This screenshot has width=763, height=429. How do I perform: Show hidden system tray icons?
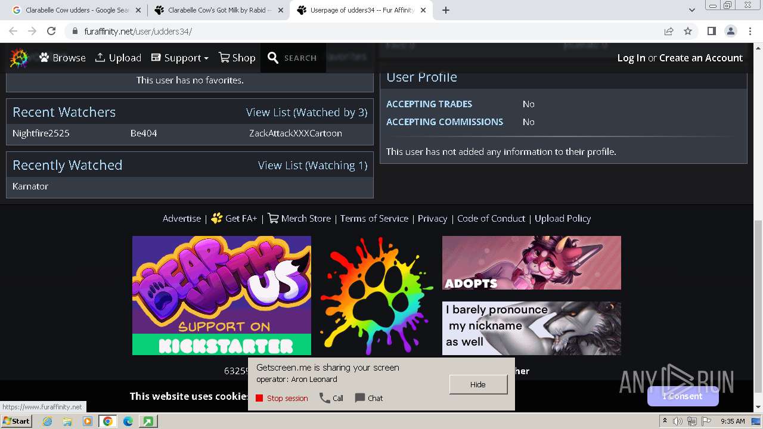(665, 421)
